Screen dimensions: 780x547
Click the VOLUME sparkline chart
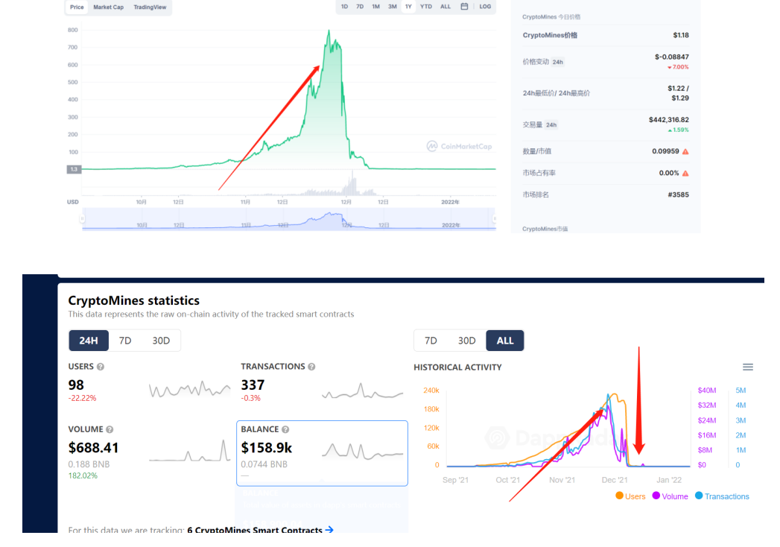(x=189, y=450)
